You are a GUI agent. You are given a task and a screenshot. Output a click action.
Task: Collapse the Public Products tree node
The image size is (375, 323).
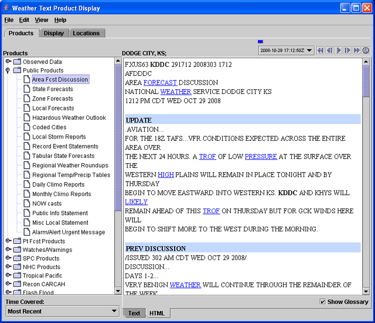8,70
